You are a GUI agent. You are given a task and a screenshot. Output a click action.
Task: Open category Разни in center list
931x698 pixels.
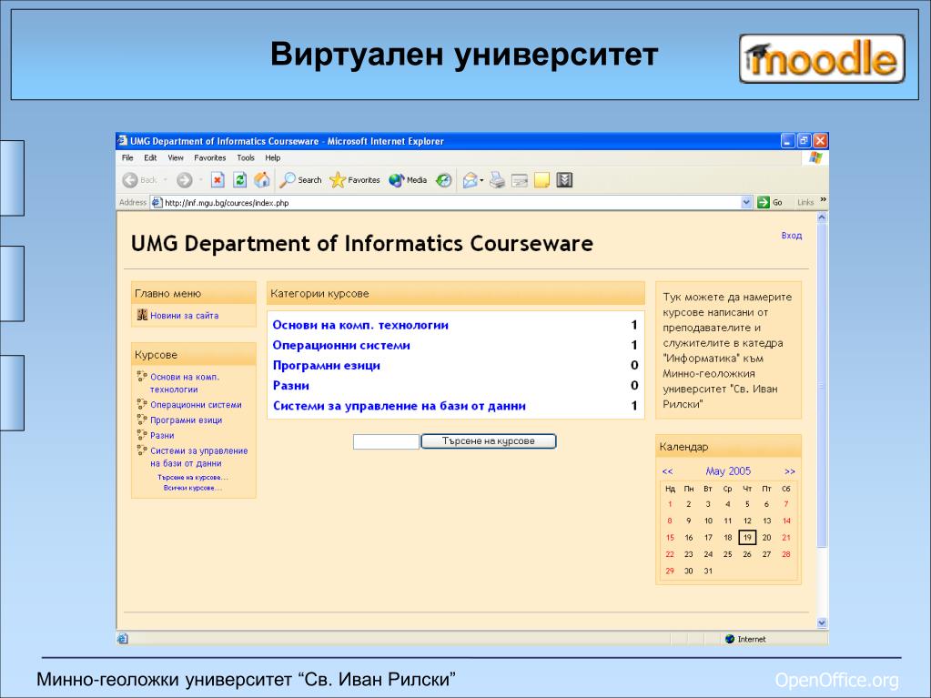[x=290, y=385]
